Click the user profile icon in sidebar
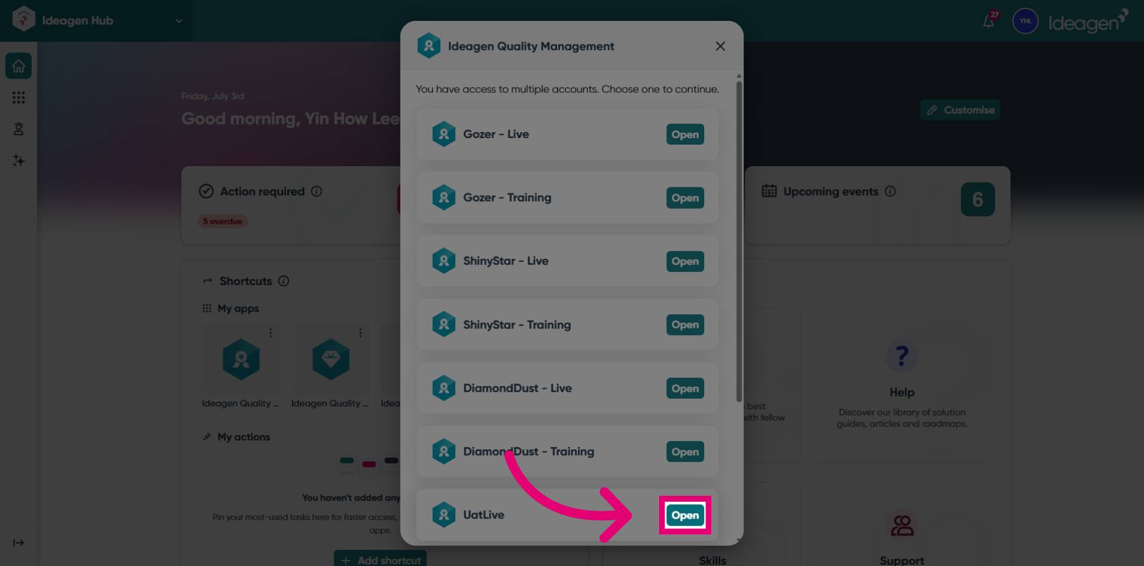 tap(18, 129)
